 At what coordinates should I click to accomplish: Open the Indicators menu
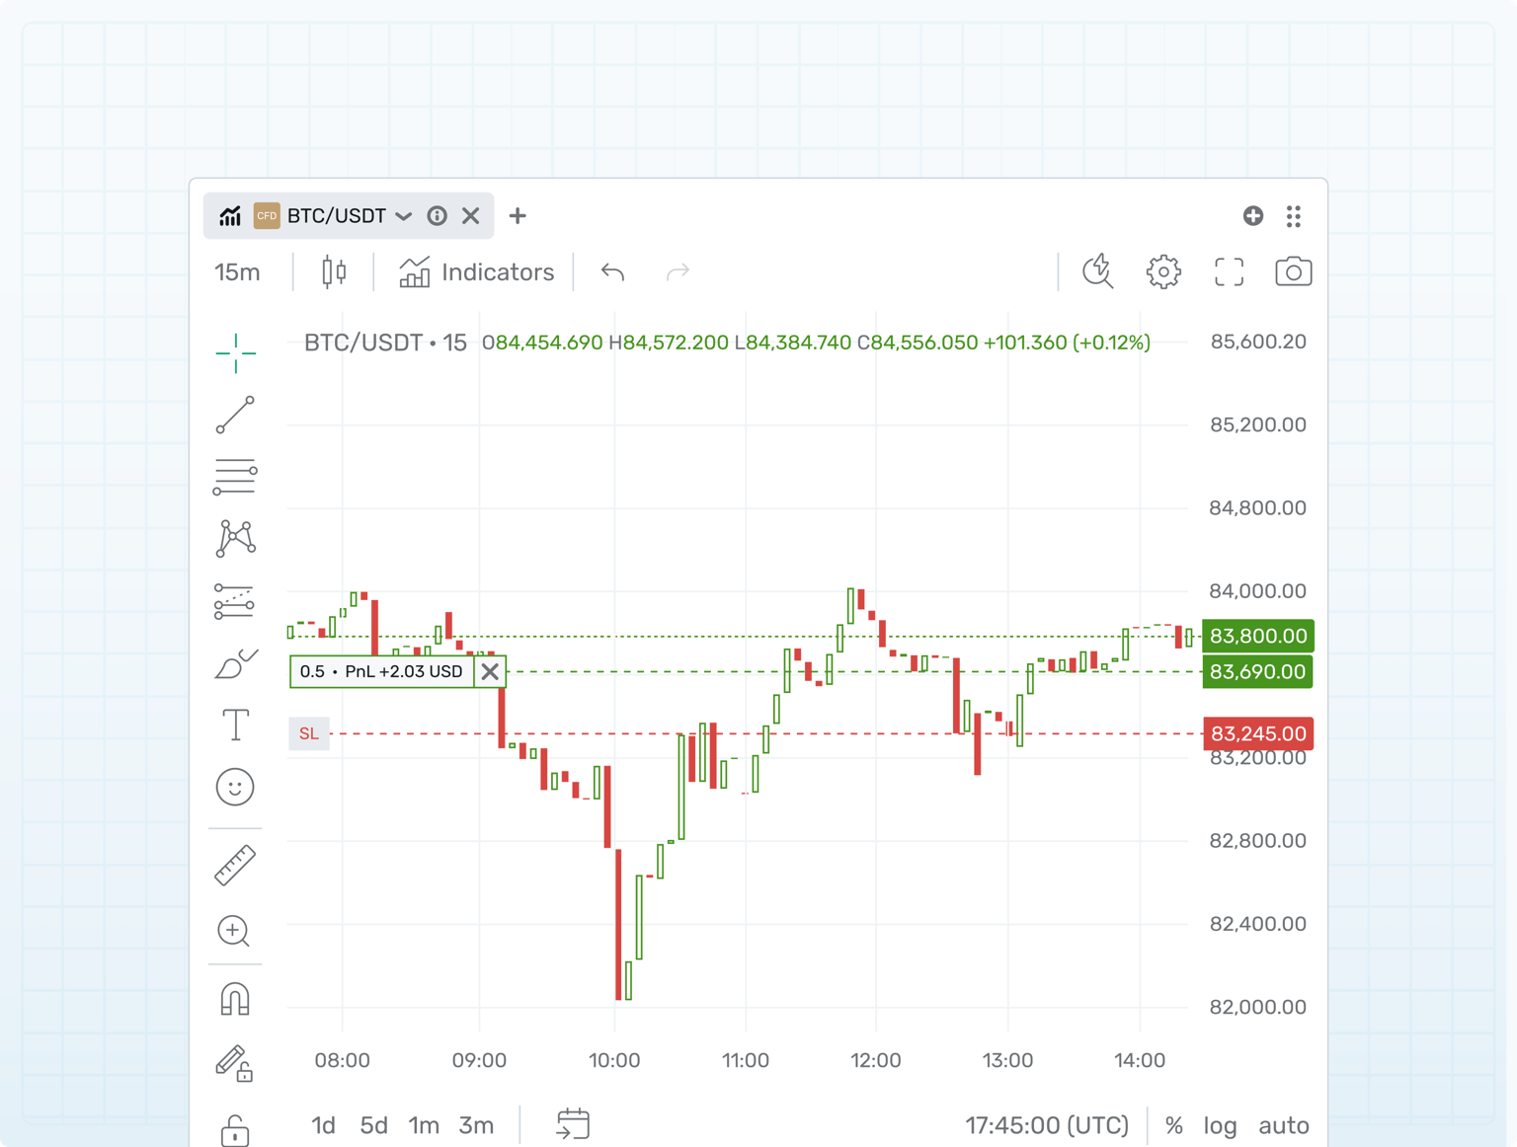pos(476,271)
